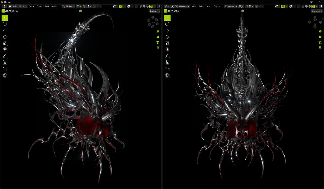Toggle snapping magnet in right viewport header
The height and width of the screenshot is (189, 324).
(x=247, y=6)
